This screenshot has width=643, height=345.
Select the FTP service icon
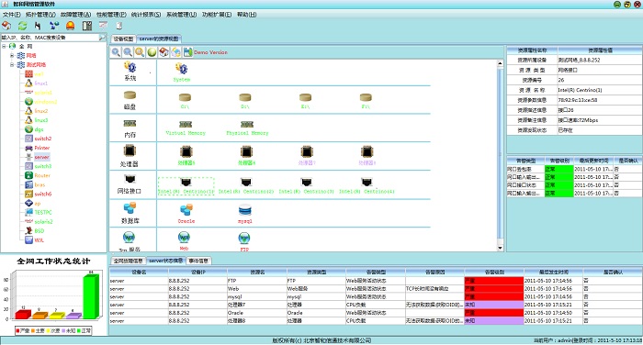244,238
